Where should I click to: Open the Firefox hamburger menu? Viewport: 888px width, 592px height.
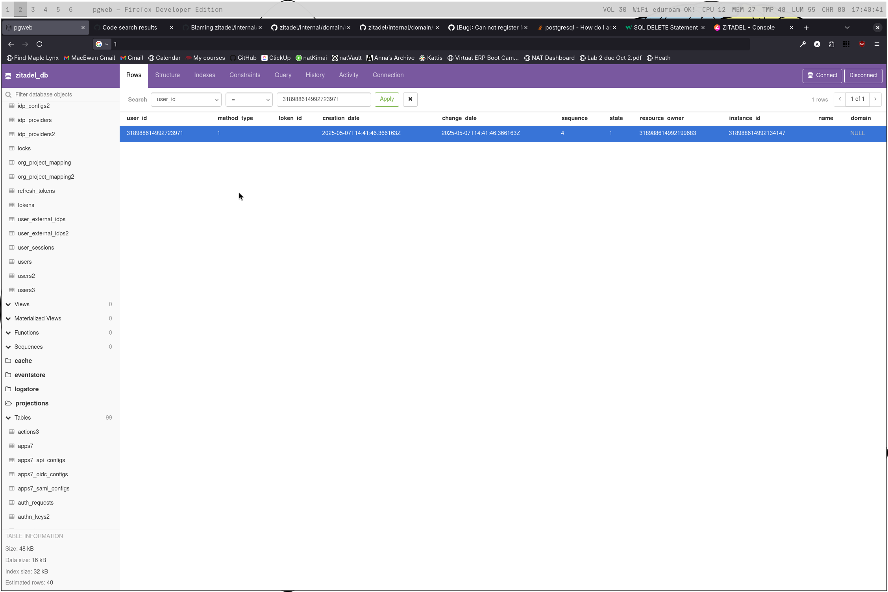pos(877,44)
